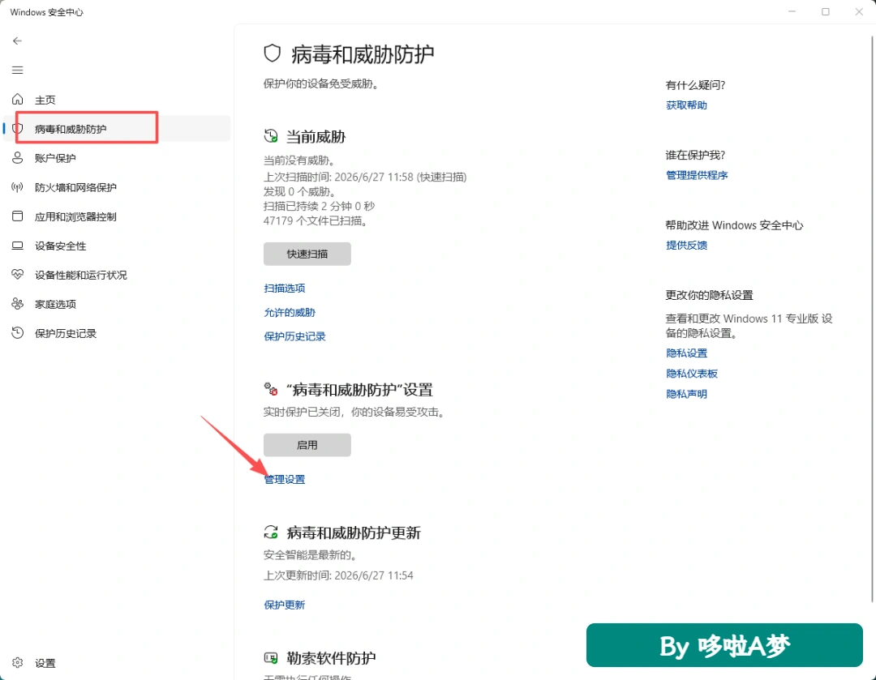The height and width of the screenshot is (680, 876).
Task: Click the refresh icon beside 病毒和威胁防护更新
Action: coord(271,532)
